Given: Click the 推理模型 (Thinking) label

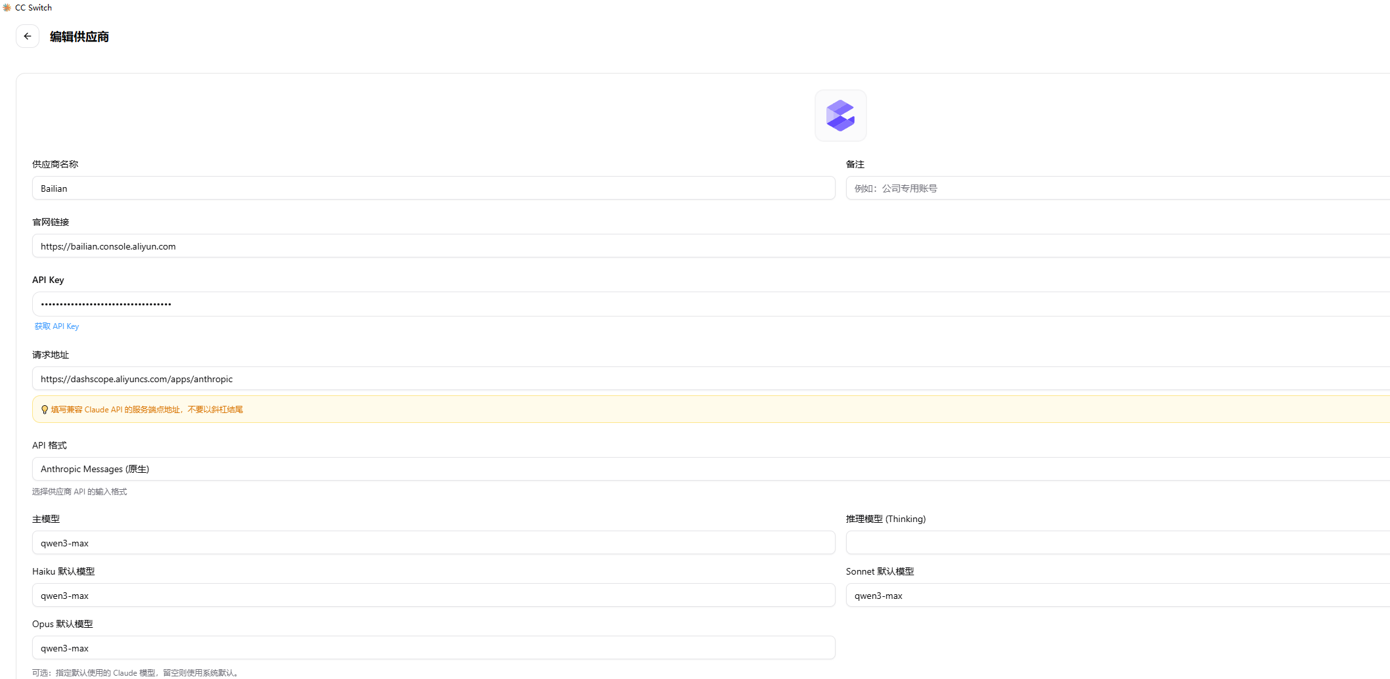Looking at the screenshot, I should click(886, 519).
